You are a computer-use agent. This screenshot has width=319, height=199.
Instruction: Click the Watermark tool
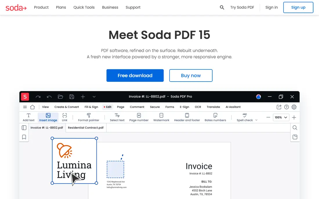(x=161, y=117)
